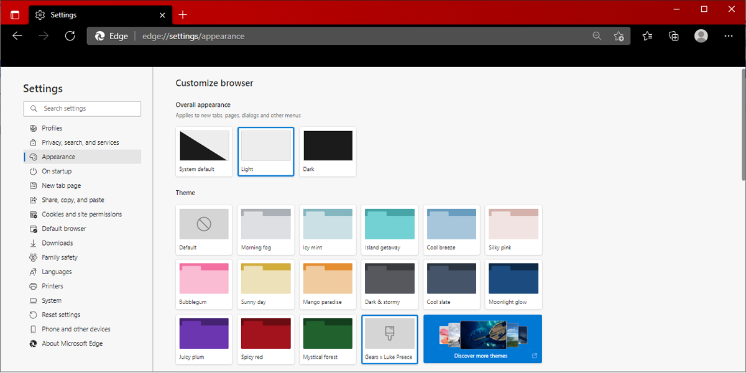Click the tab actions icon top-left
Screen dimensions: 746x373
tap(14, 14)
